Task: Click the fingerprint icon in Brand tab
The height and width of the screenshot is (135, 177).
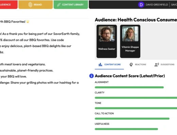Action: click(30, 5)
